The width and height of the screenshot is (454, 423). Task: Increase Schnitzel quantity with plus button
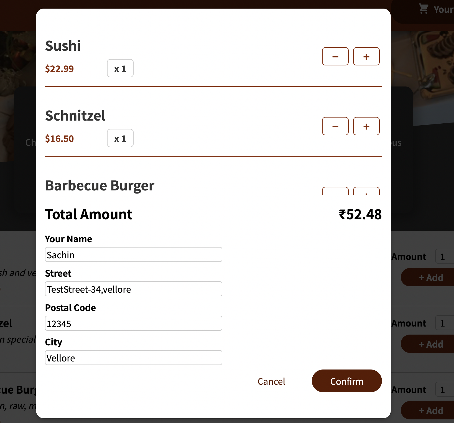tap(366, 126)
